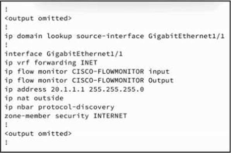Click the 'ip domain lookup source-interface' line
This screenshot has width=231, height=153.
pyautogui.click(x=114, y=36)
